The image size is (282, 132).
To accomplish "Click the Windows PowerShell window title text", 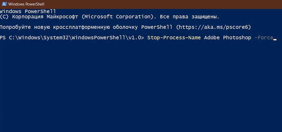I will click(x=26, y=4).
